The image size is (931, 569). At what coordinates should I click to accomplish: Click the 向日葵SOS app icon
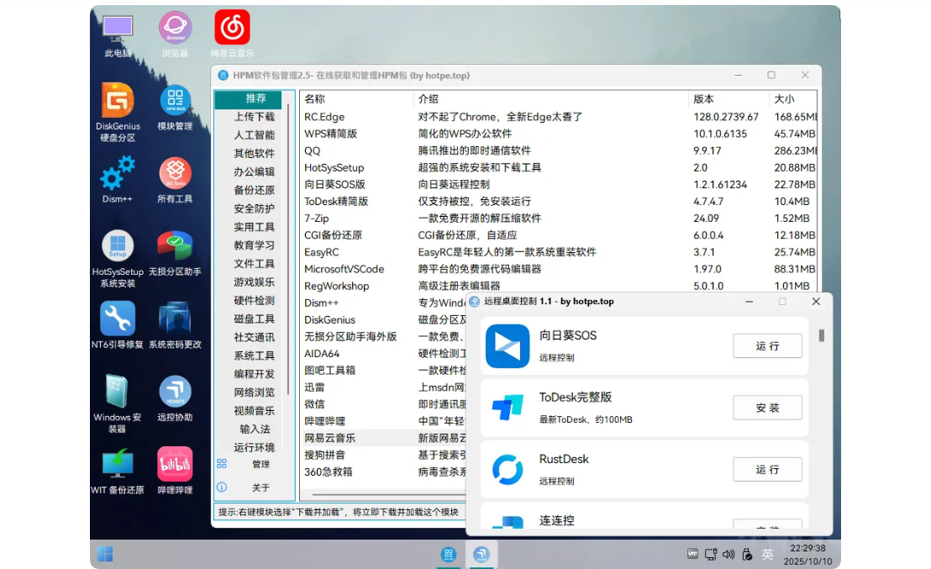click(508, 346)
